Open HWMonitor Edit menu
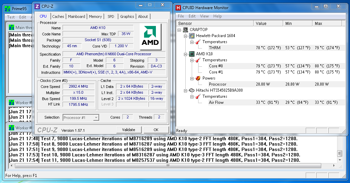Screen dimensions: 350x183 click(x=192, y=16)
